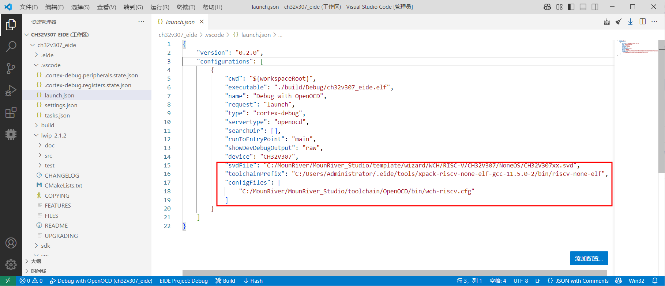Change LF end-of-line sequence
This screenshot has height=286, width=665.
pos(538,281)
